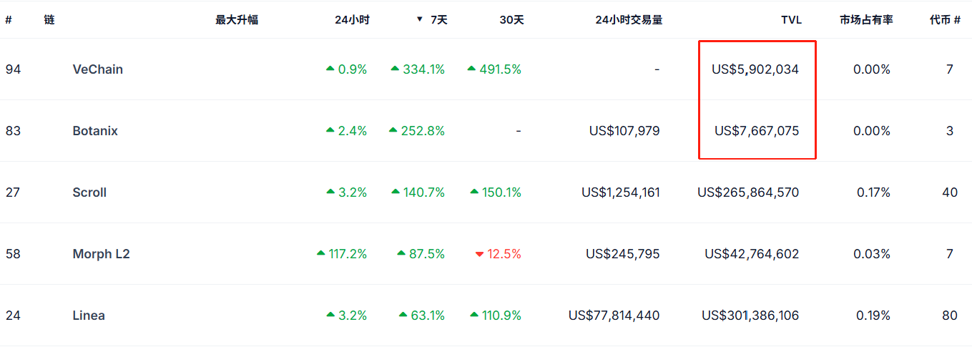The image size is (972, 347).
Task: Click the sort arrow beside 7天 header
Action: point(420,19)
